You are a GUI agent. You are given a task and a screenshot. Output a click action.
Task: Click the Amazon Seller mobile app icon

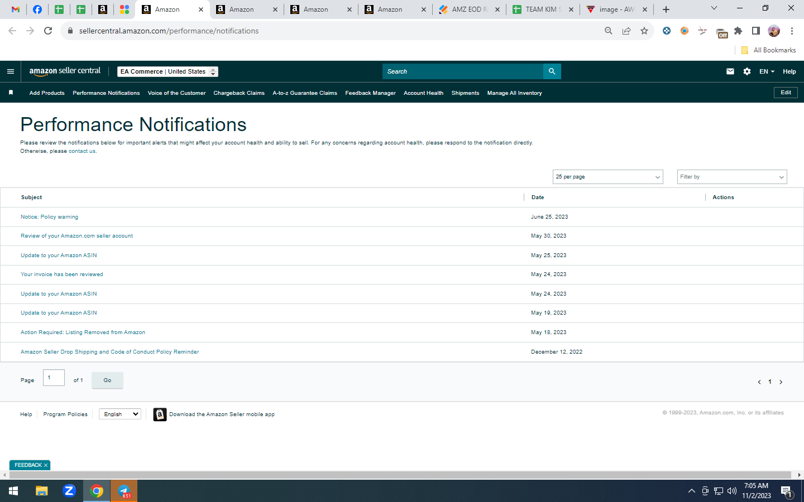pyautogui.click(x=160, y=414)
